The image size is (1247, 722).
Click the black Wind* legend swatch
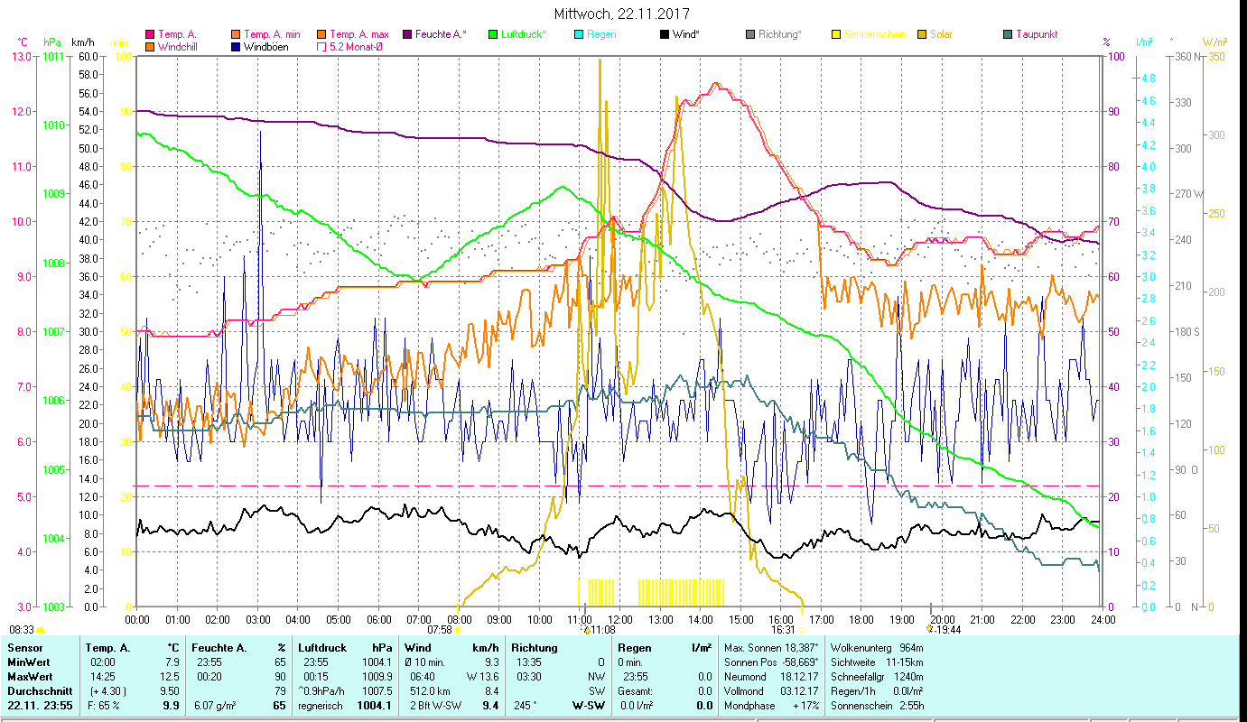[665, 34]
